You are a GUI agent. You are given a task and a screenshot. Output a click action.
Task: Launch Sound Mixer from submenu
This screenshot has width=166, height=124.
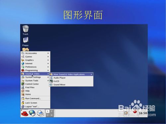[x=71, y=85]
